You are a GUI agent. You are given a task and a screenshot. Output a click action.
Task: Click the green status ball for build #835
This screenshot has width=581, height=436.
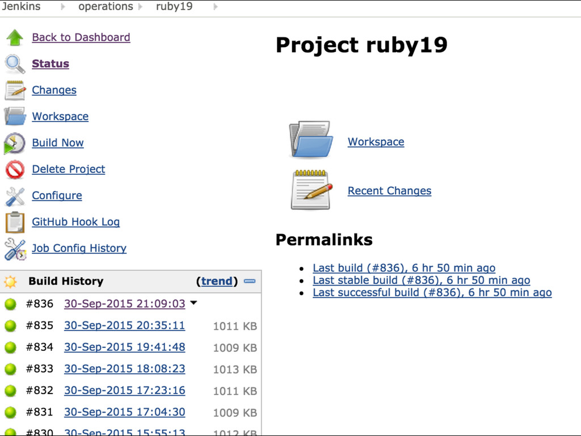[x=10, y=326]
